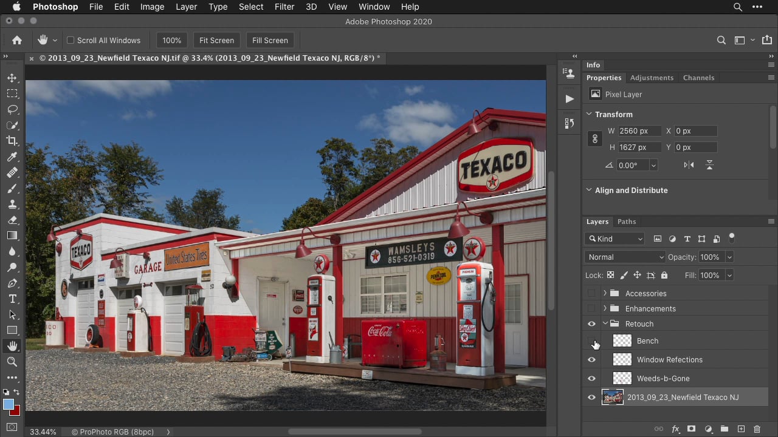Viewport: 778px width, 437px height.
Task: Collapse the Align and Distribute section
Action: 589,190
